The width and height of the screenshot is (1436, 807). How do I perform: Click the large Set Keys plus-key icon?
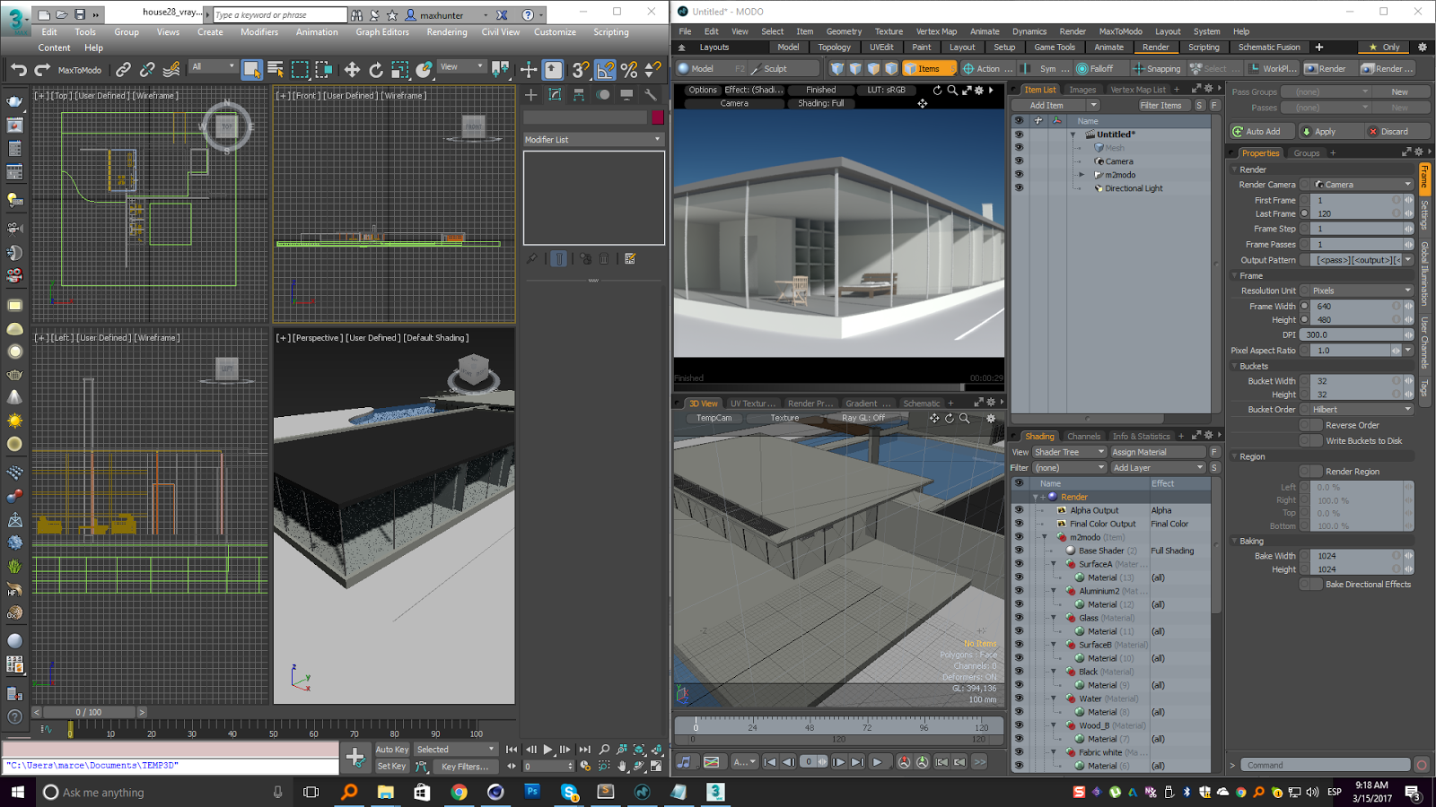point(355,758)
